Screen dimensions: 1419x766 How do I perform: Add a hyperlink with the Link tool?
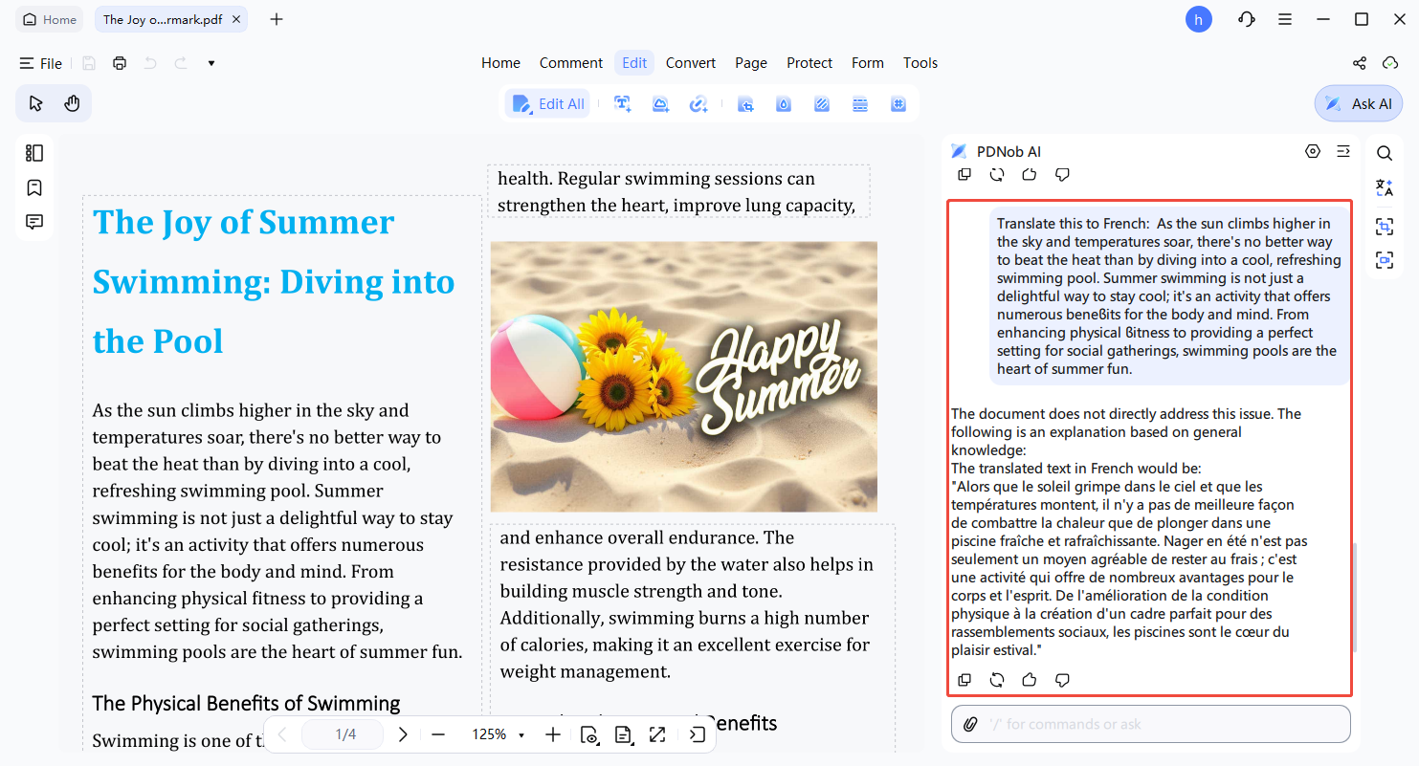tap(698, 103)
